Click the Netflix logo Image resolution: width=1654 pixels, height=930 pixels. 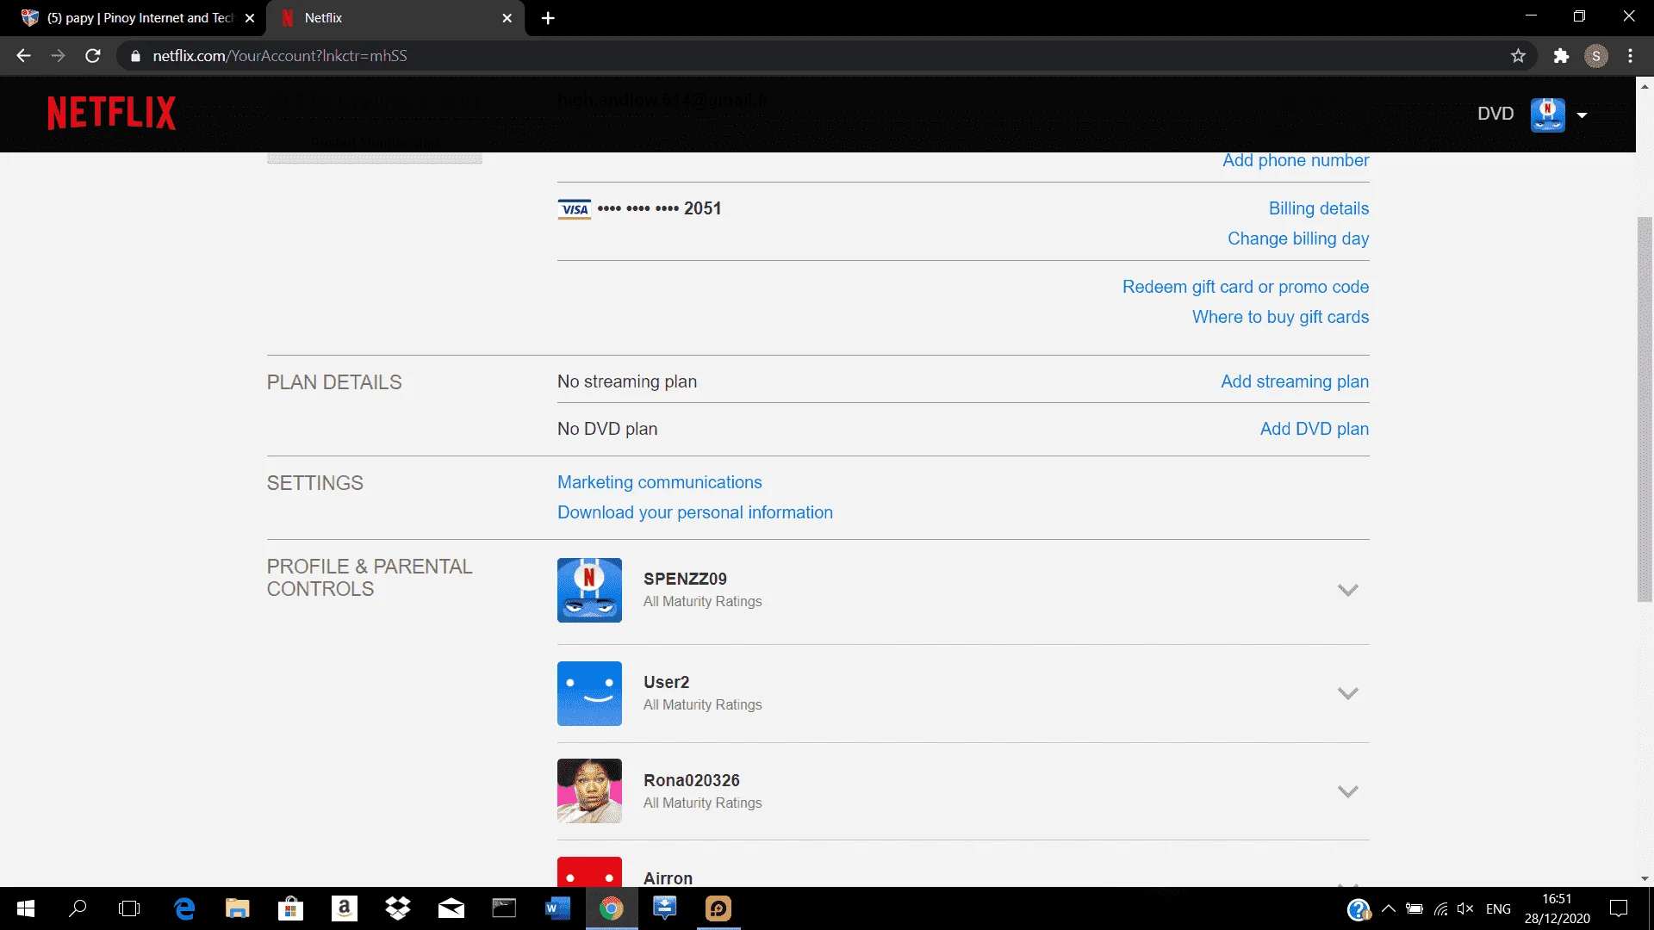point(111,113)
